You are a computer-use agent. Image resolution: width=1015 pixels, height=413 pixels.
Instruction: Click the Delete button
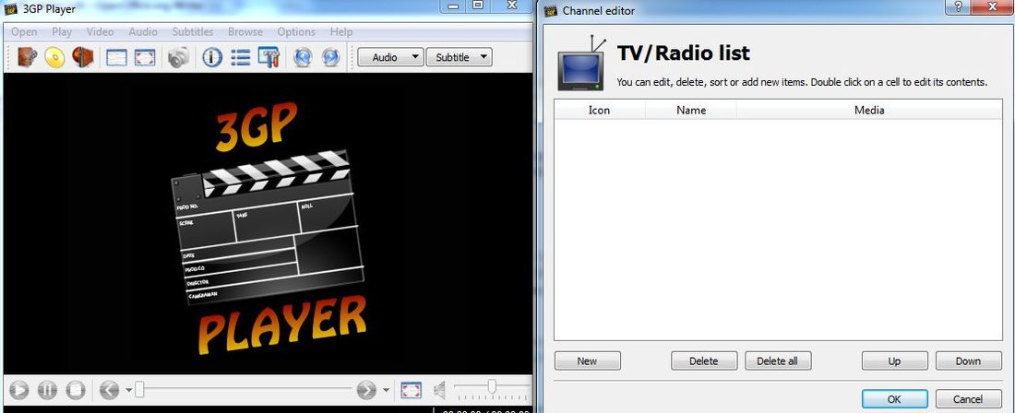pyautogui.click(x=704, y=360)
